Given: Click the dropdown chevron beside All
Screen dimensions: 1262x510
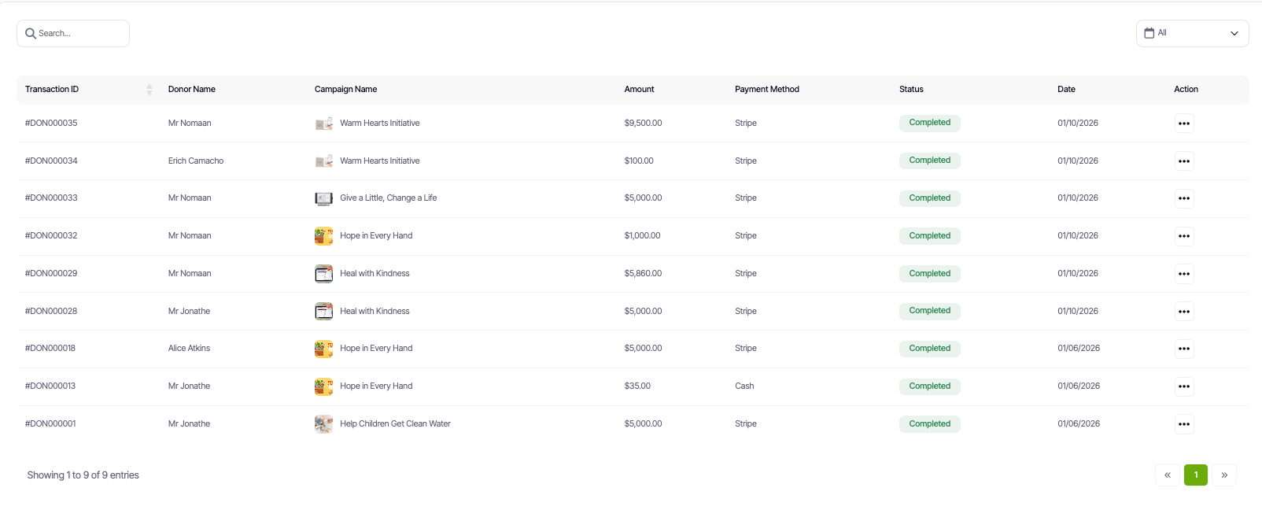Looking at the screenshot, I should tap(1234, 34).
